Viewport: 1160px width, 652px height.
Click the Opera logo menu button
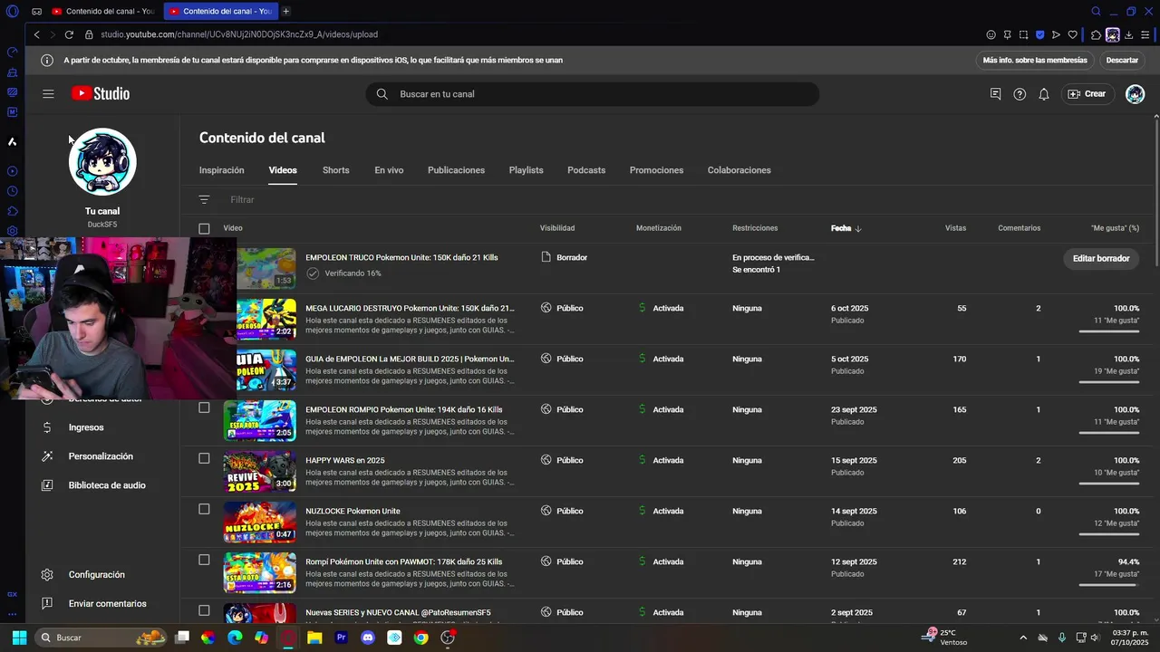click(x=12, y=11)
